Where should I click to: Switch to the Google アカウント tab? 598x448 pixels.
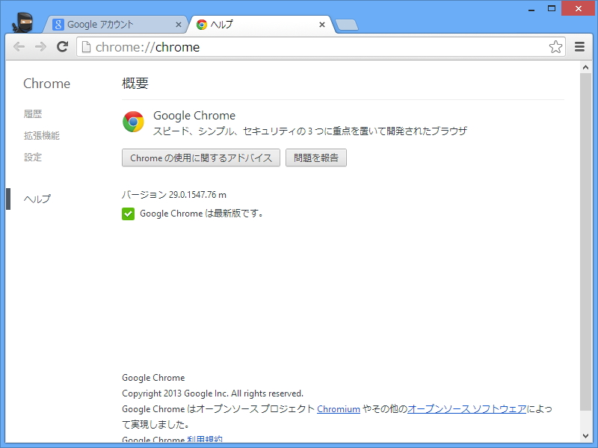pos(112,25)
